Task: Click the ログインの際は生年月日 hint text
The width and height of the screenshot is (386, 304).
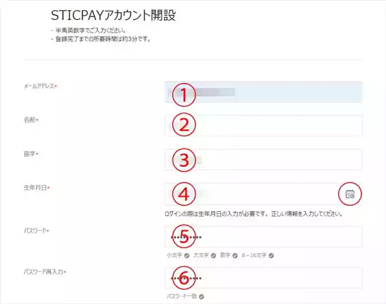Action: point(254,214)
